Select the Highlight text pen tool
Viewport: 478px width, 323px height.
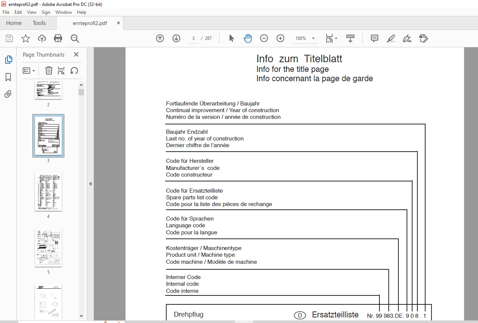(391, 38)
